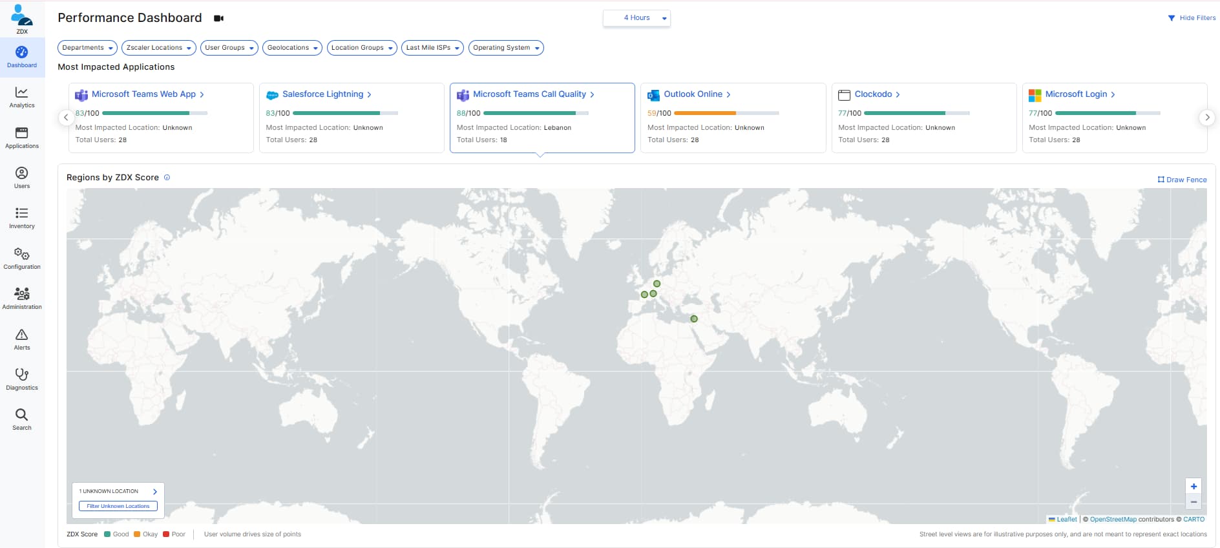1220x548 pixels.
Task: Expand the Location Groups filter
Action: 362,48
